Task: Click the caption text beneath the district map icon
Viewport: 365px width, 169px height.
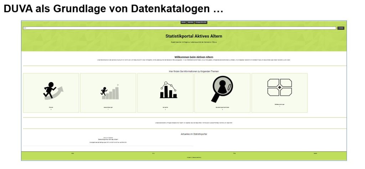Action: 279,104
